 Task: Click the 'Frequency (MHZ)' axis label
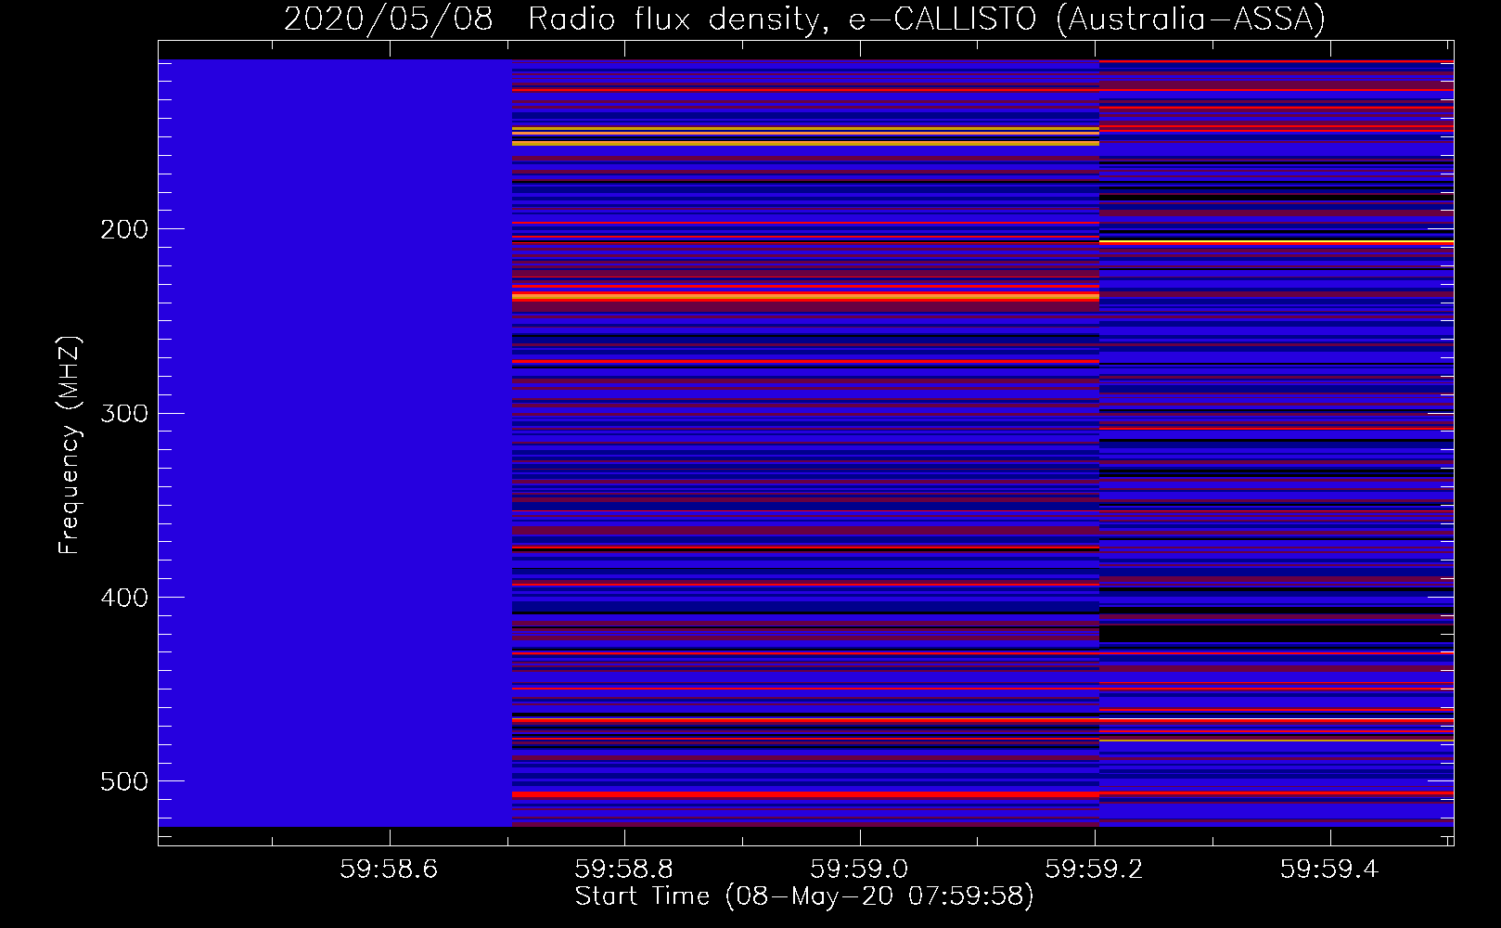69,445
